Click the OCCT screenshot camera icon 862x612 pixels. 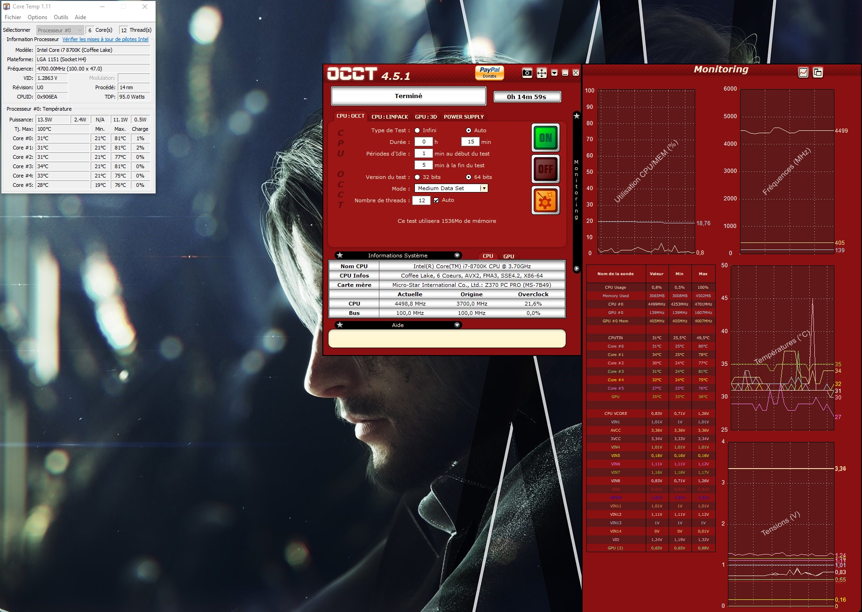coord(527,73)
